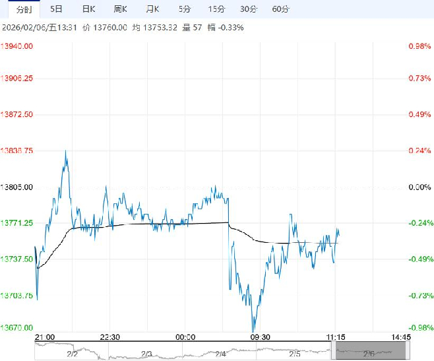Open the 5日 five-day chart tab
434x361 pixels.
pos(57,9)
